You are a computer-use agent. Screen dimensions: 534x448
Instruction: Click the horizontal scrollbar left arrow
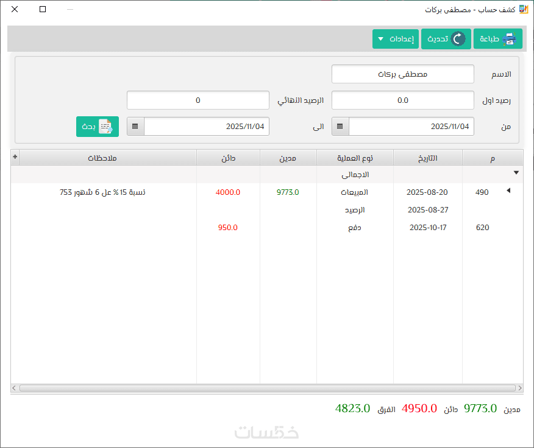(x=14, y=388)
